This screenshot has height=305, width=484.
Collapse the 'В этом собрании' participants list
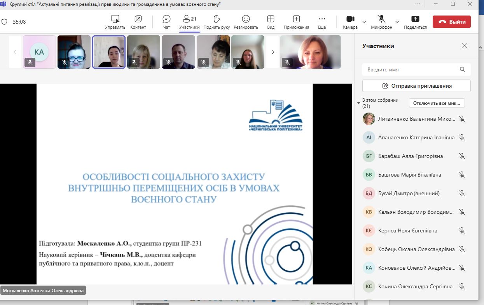[x=359, y=103]
